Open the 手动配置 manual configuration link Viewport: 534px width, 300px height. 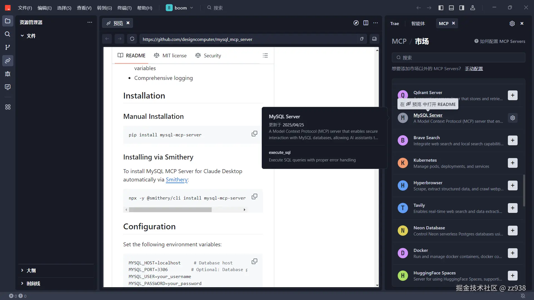474,69
